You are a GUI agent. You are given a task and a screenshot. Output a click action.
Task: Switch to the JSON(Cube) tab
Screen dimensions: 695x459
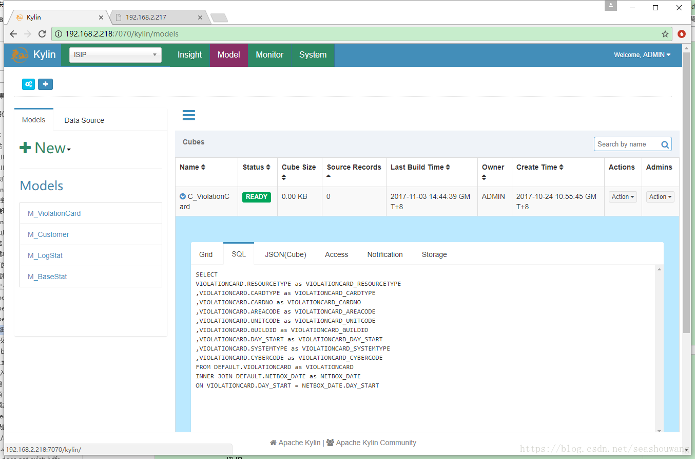285,254
